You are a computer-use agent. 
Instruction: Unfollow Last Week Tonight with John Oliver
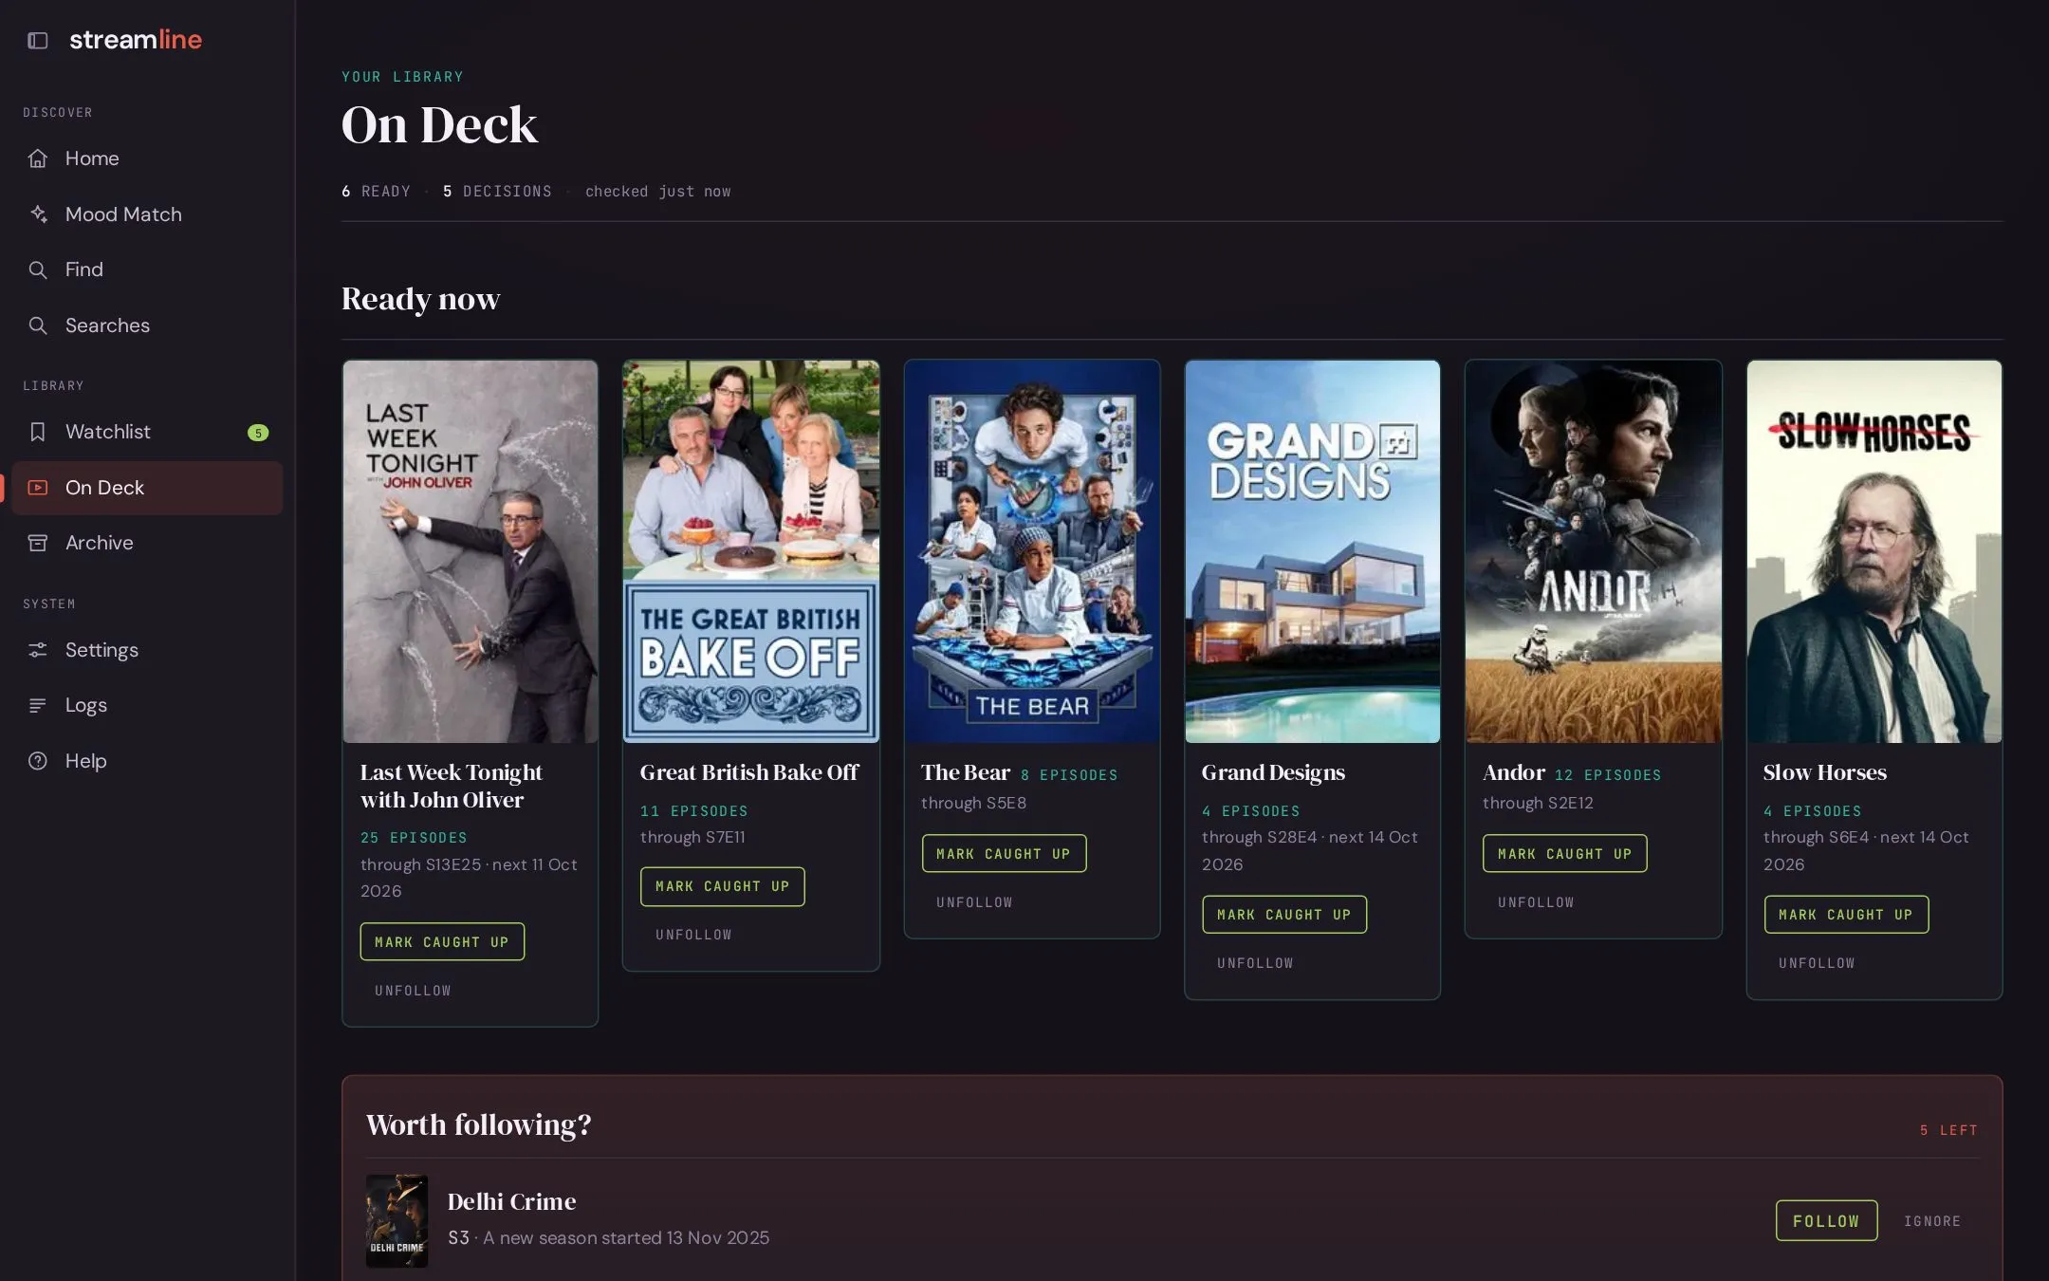click(x=413, y=991)
